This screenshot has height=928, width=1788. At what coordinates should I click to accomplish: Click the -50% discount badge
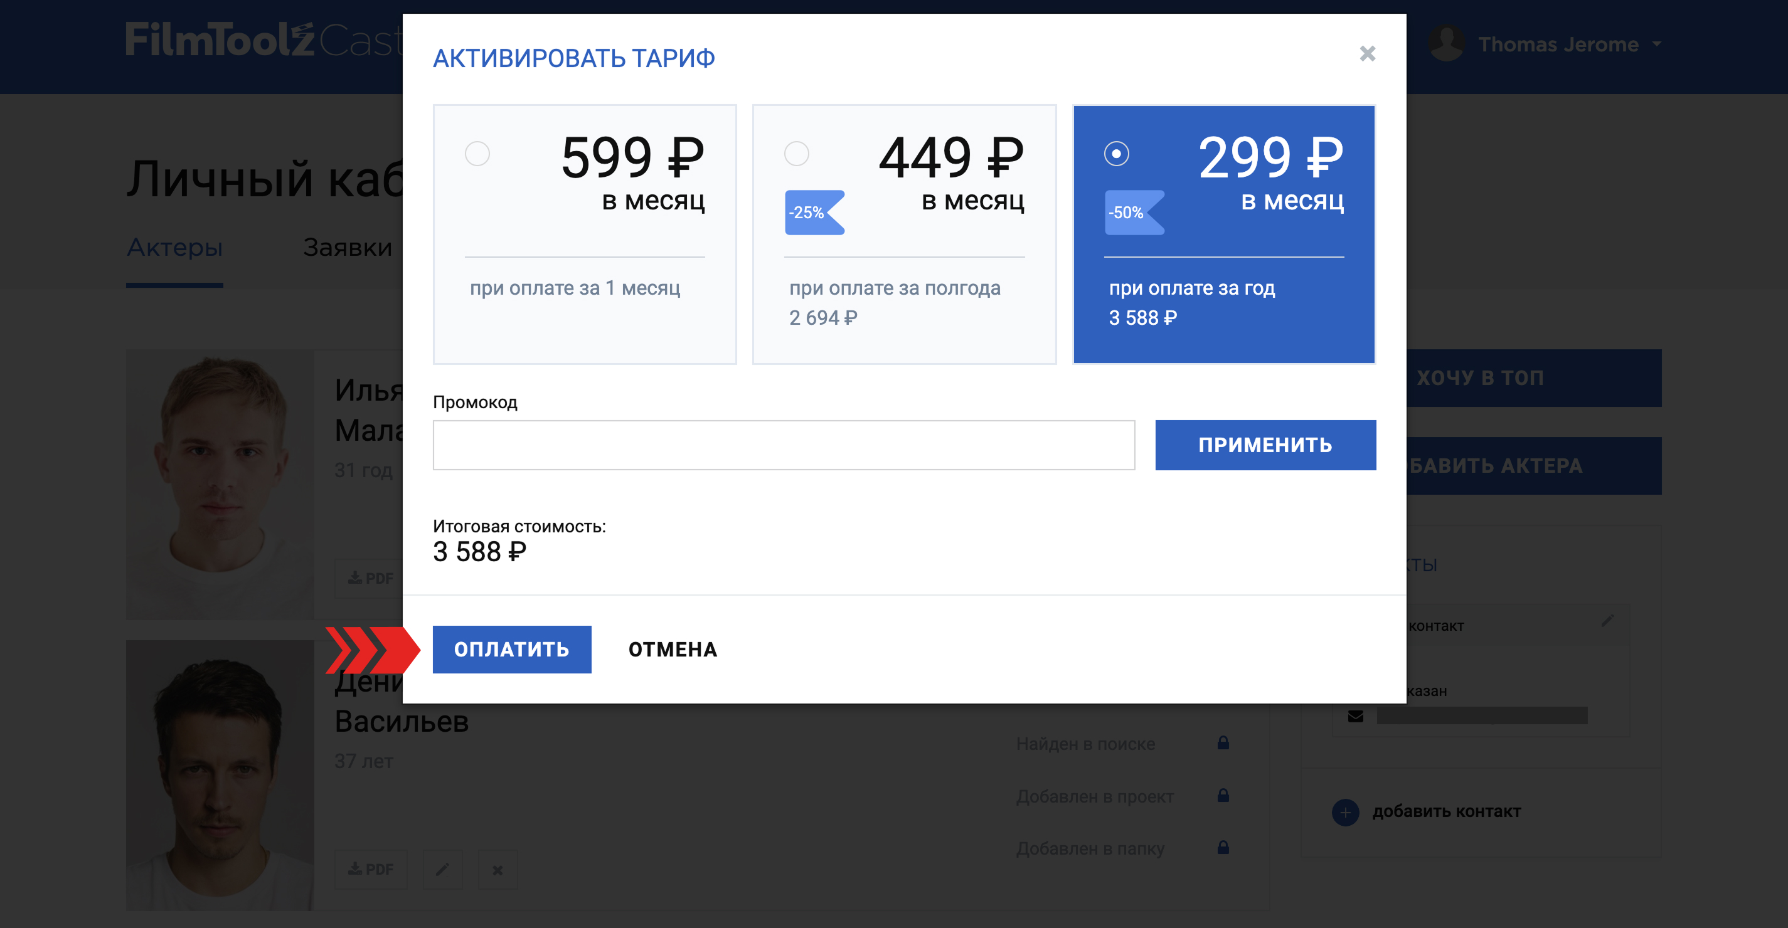pos(1134,212)
